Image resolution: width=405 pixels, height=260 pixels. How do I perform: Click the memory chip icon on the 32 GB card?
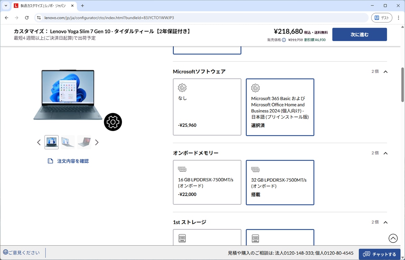[255, 169]
